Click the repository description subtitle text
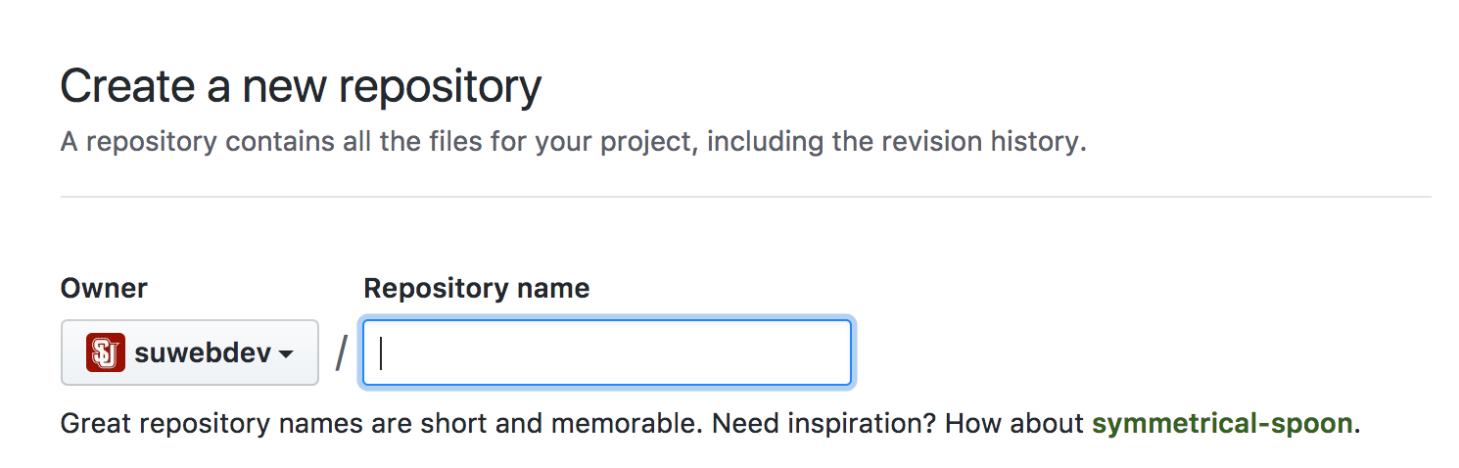 coord(573,142)
